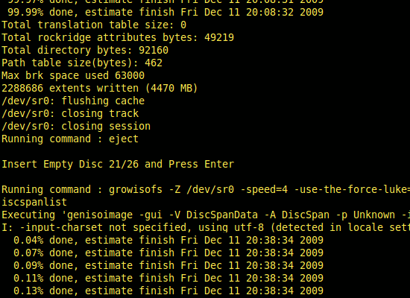Click the growisofs -Z /dev/sr0 command line
Screen dimensions: 410x298
tap(206, 189)
